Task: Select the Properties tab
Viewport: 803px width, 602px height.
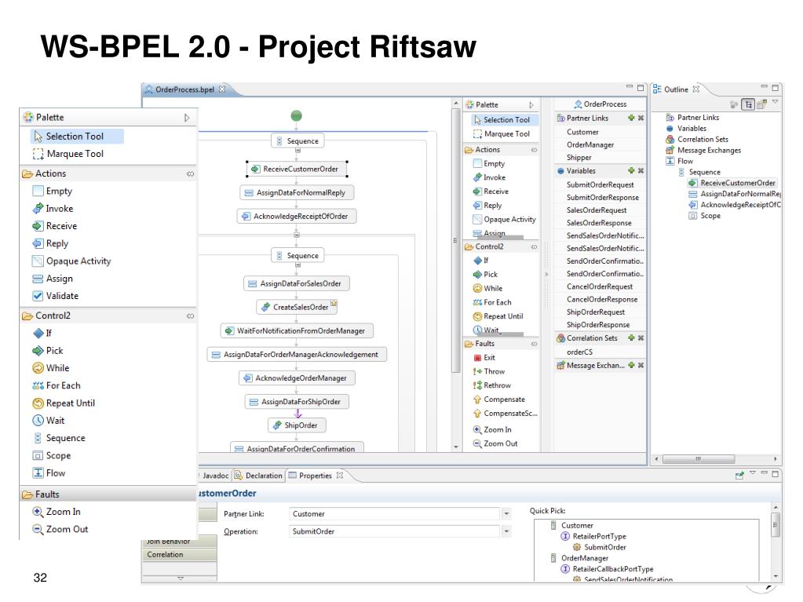Action: (x=316, y=476)
